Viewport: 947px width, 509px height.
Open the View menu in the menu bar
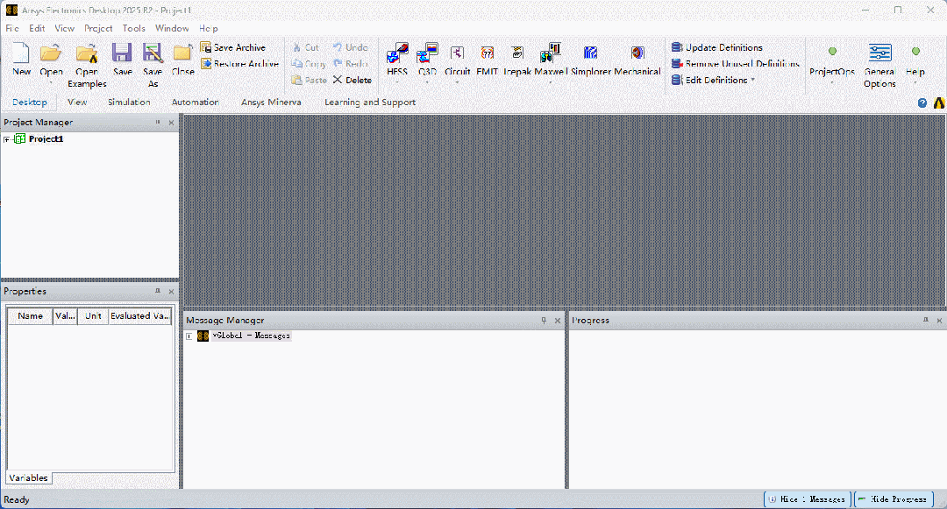(65, 28)
